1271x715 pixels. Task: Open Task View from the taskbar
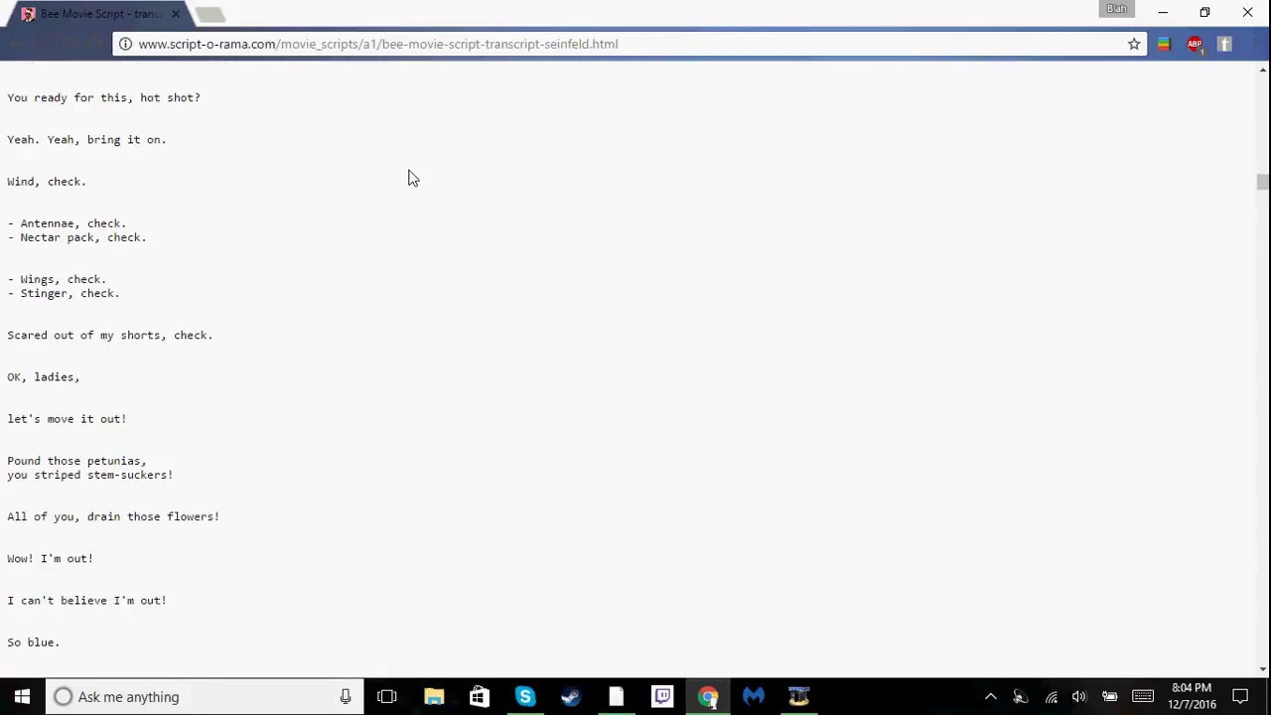(x=387, y=696)
